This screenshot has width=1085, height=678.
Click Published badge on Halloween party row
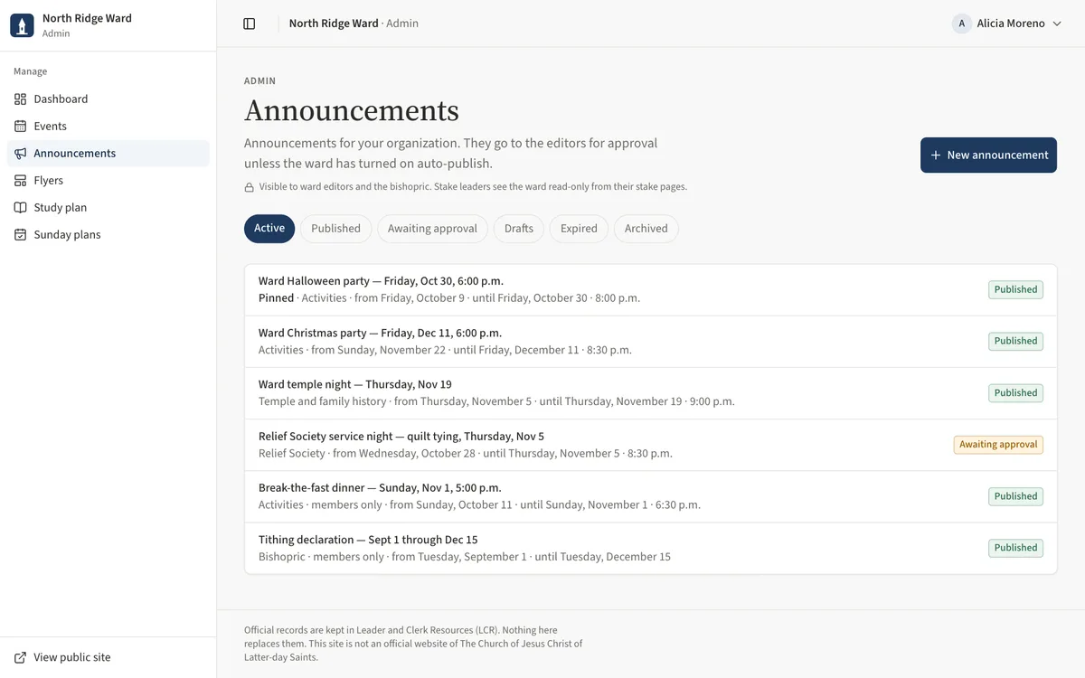coord(1015,290)
